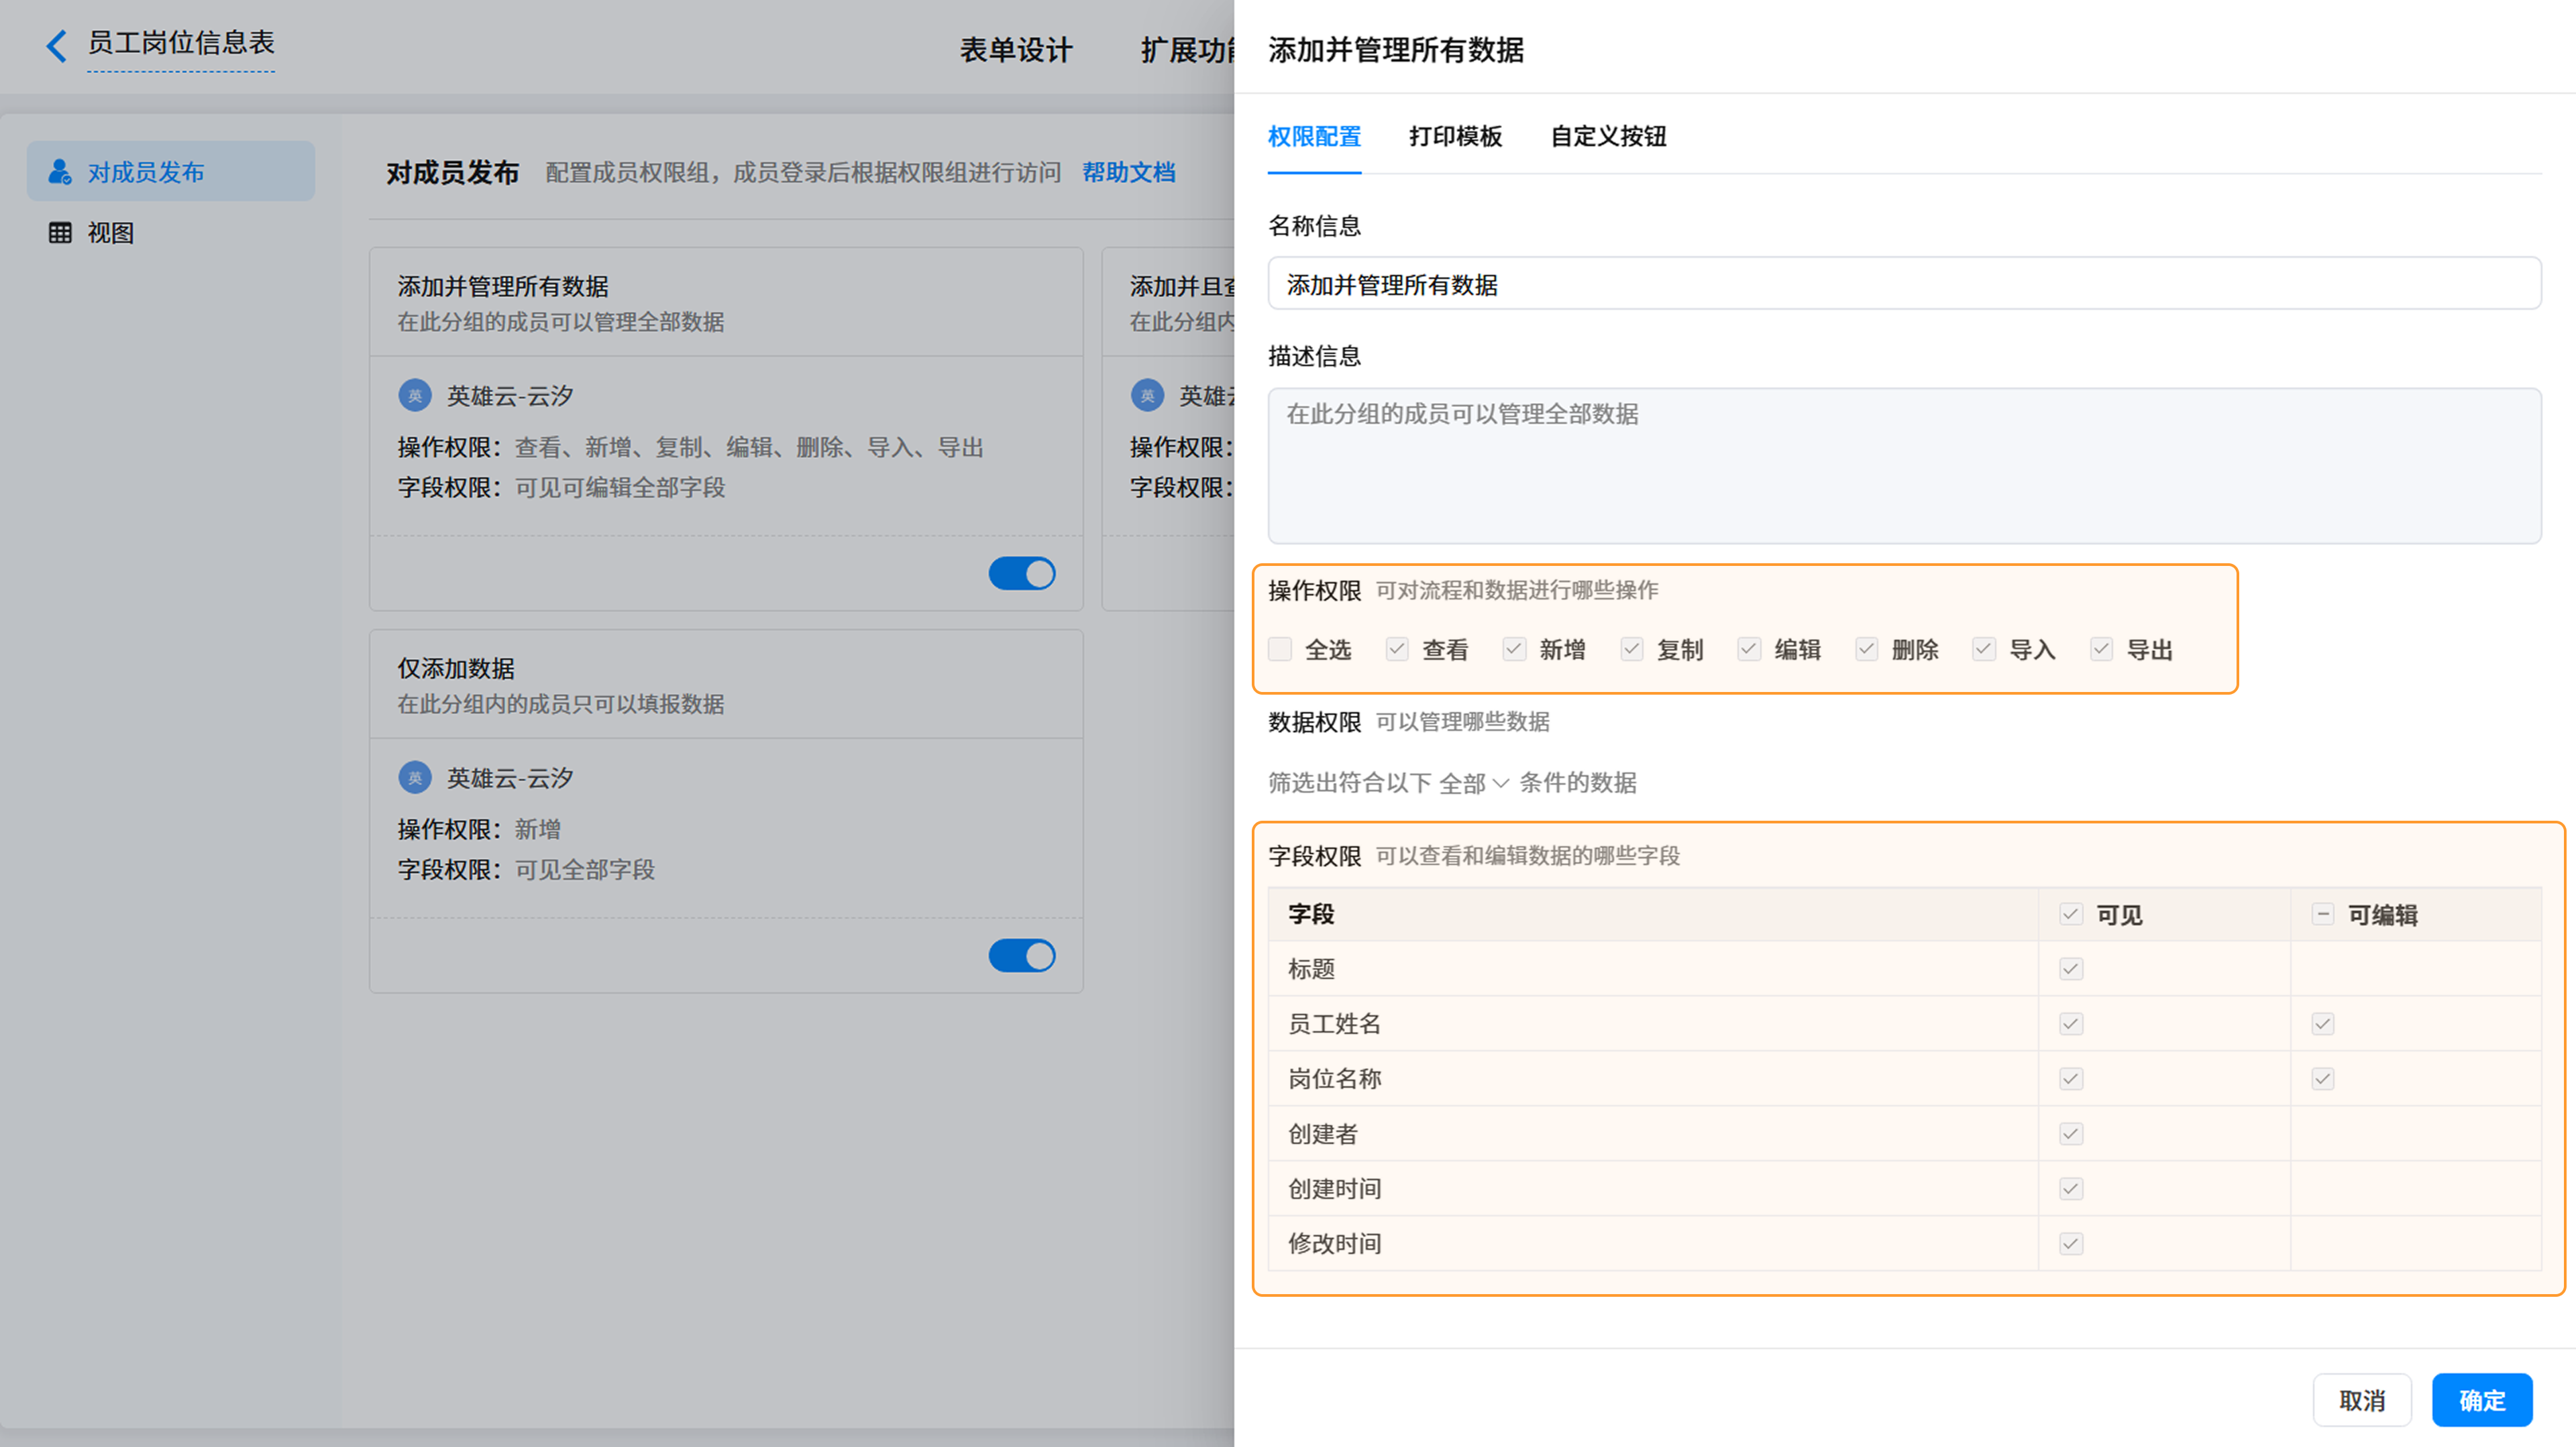The width and height of the screenshot is (2576, 1447).
Task: Switch to the 权限配置 tab
Action: [1314, 137]
